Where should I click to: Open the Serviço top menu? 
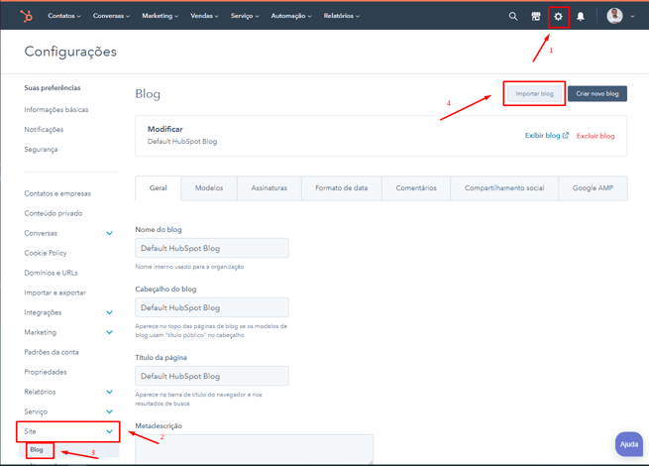tap(245, 16)
